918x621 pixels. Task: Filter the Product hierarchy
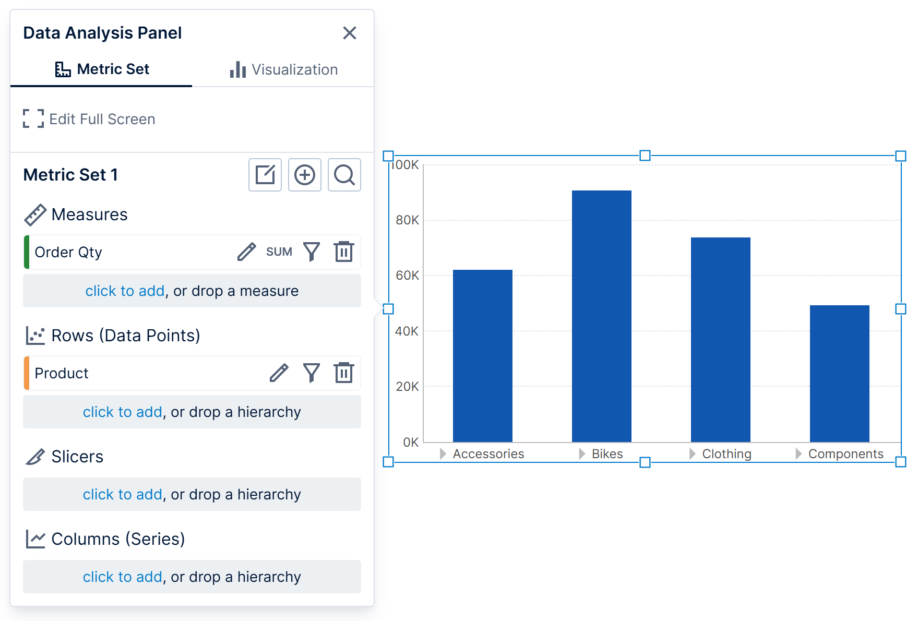(312, 373)
